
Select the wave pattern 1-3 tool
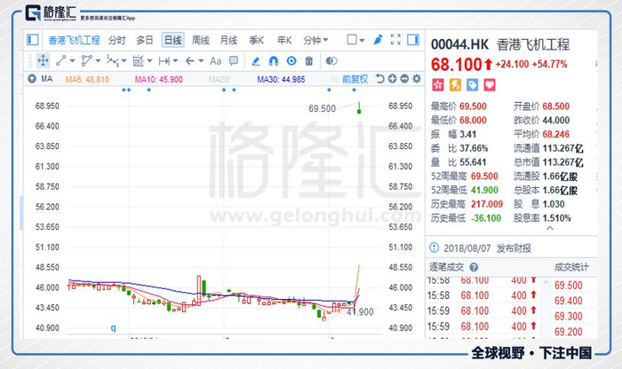click(x=113, y=60)
